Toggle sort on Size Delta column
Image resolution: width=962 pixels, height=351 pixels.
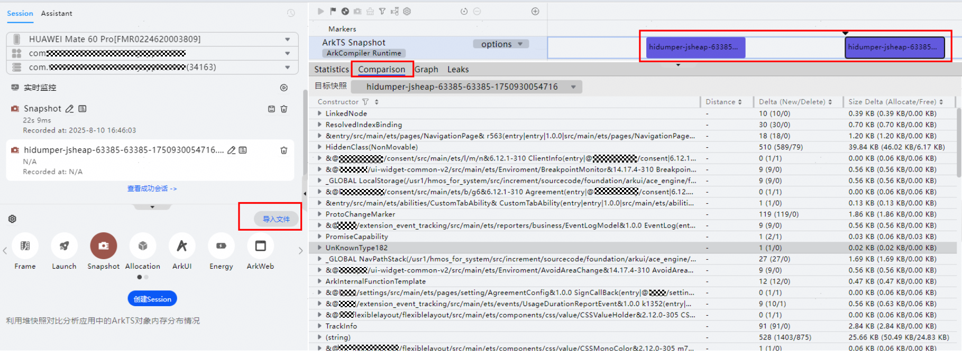pos(941,102)
